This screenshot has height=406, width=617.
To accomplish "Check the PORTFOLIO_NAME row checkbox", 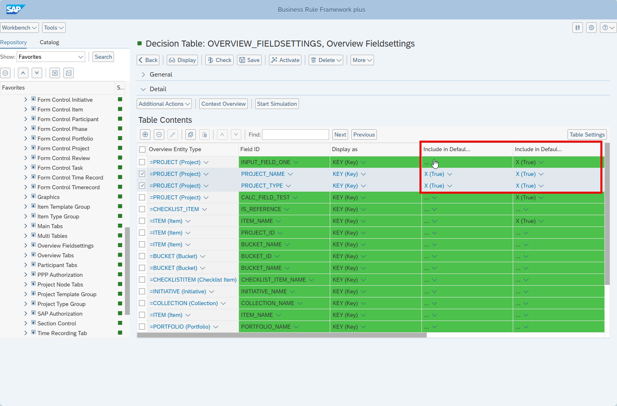I will pyautogui.click(x=142, y=327).
